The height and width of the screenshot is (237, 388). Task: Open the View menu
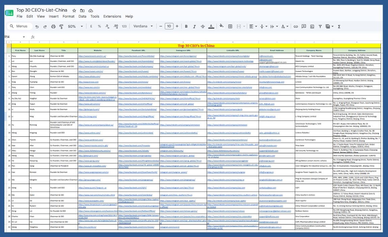point(41,16)
